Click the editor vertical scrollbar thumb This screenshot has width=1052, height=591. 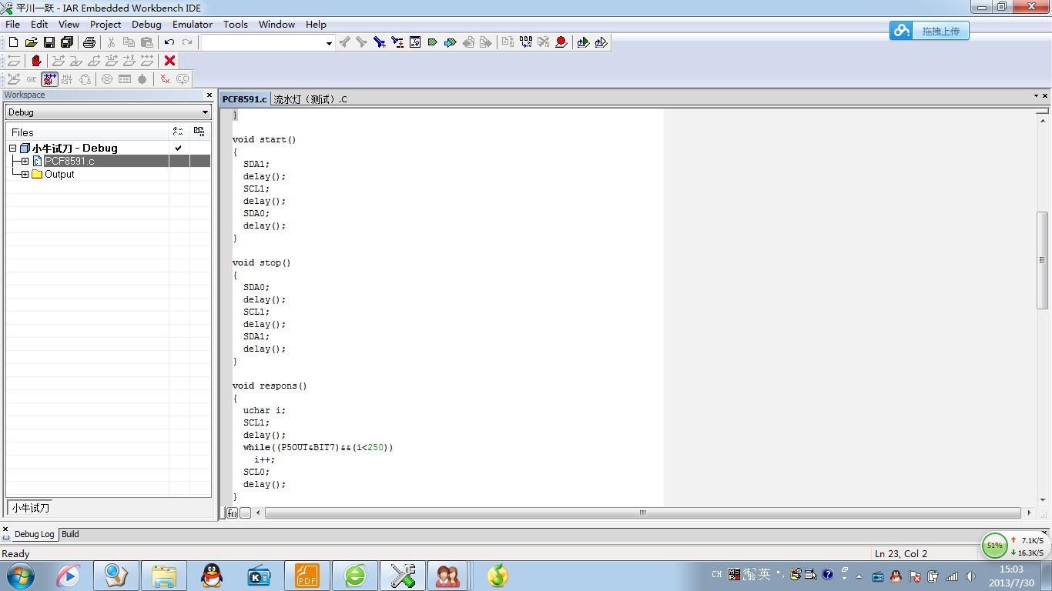1043,261
